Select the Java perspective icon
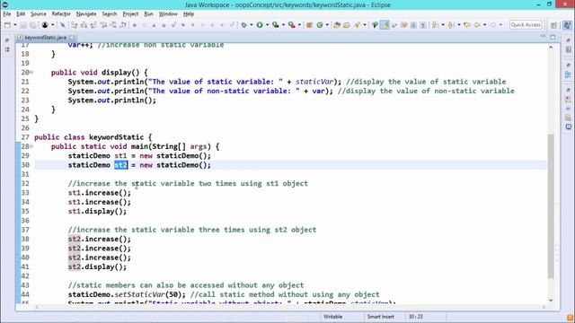The width and height of the screenshot is (575, 323). pyautogui.click(x=567, y=25)
